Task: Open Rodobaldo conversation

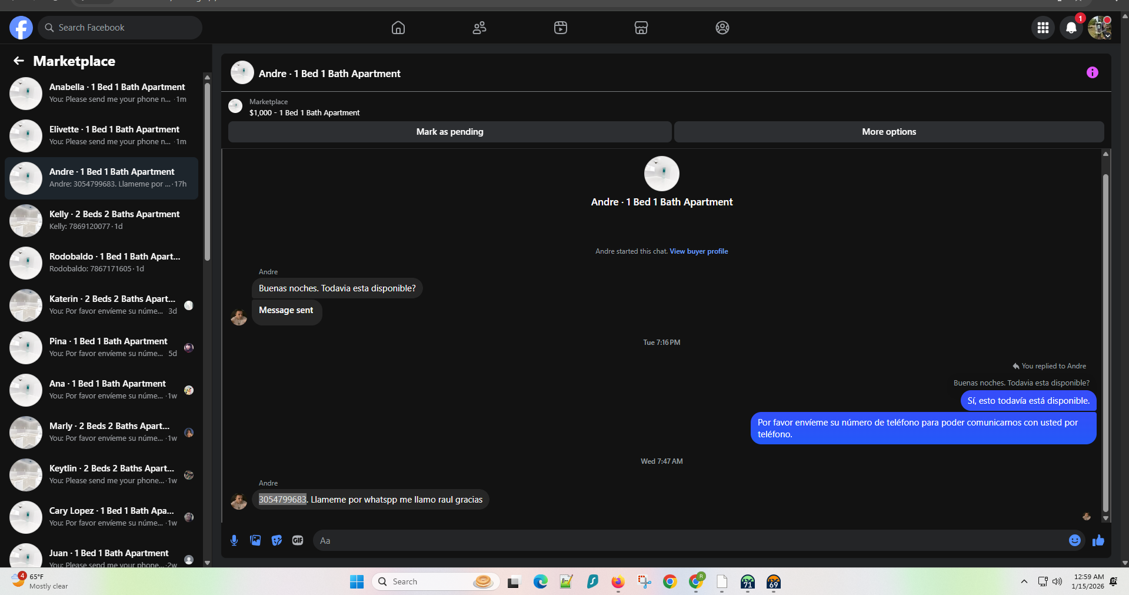Action: click(101, 263)
